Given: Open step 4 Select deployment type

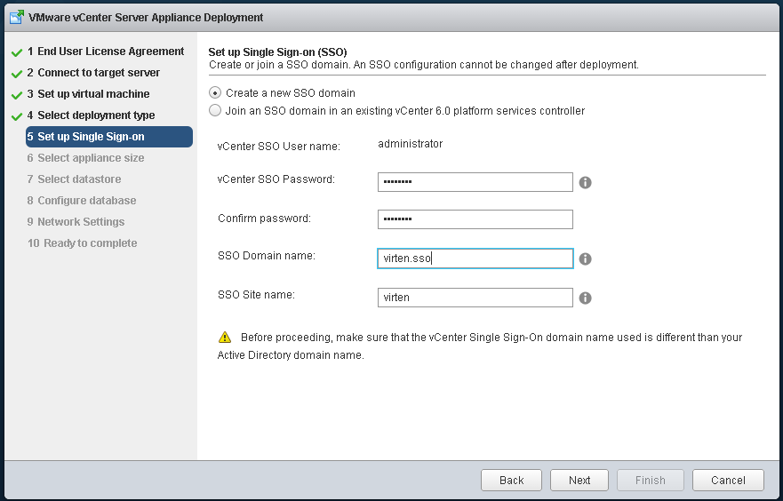Looking at the screenshot, I should click(x=91, y=115).
